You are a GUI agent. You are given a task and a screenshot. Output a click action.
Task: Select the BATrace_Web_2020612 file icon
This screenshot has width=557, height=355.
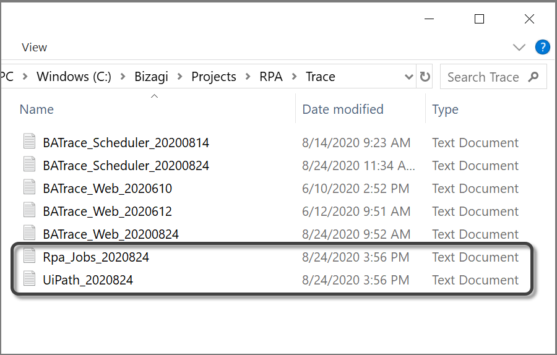[30, 210]
